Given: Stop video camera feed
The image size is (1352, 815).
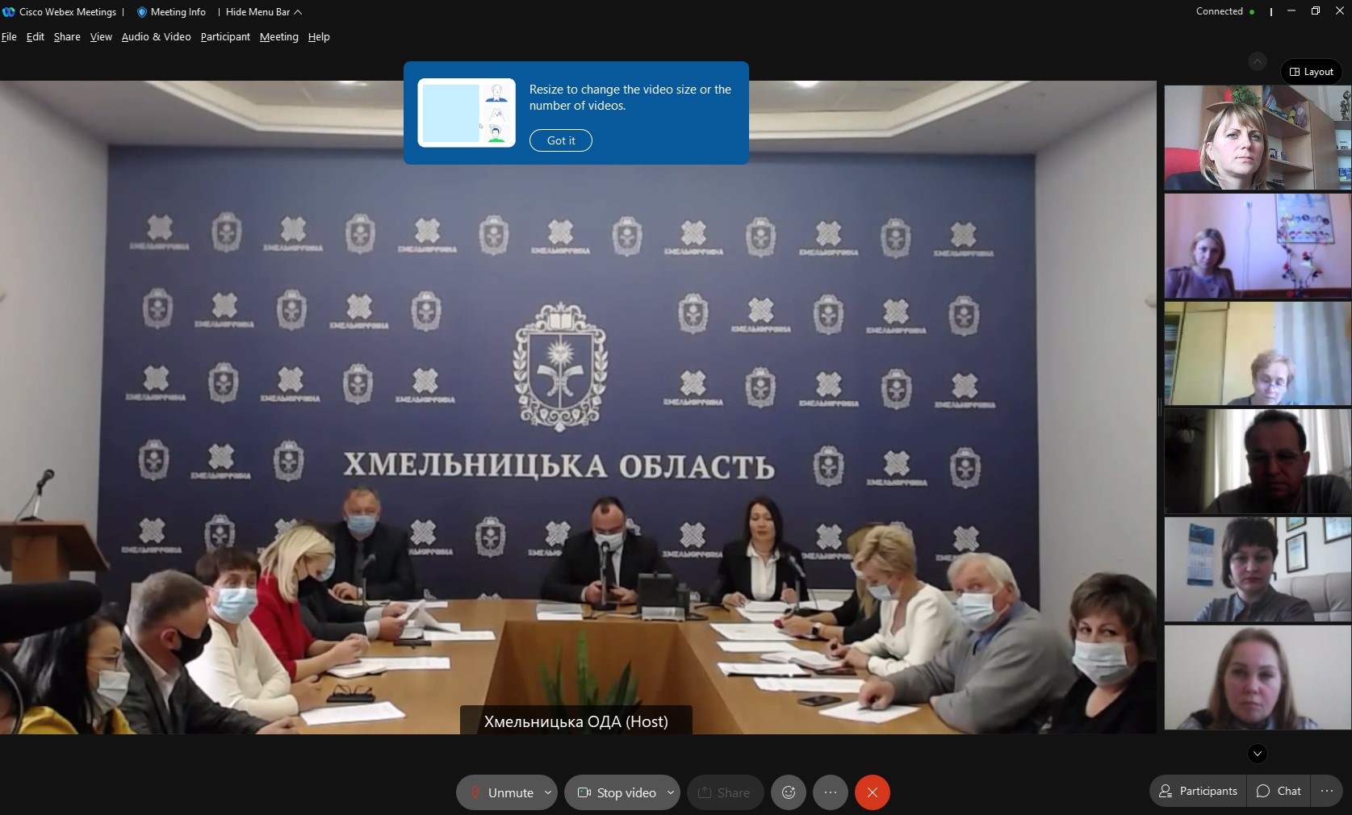Looking at the screenshot, I should 617,792.
